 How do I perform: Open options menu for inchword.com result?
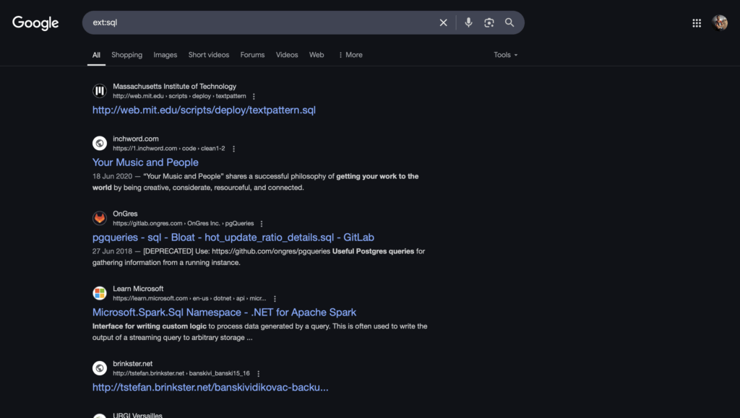(x=233, y=149)
